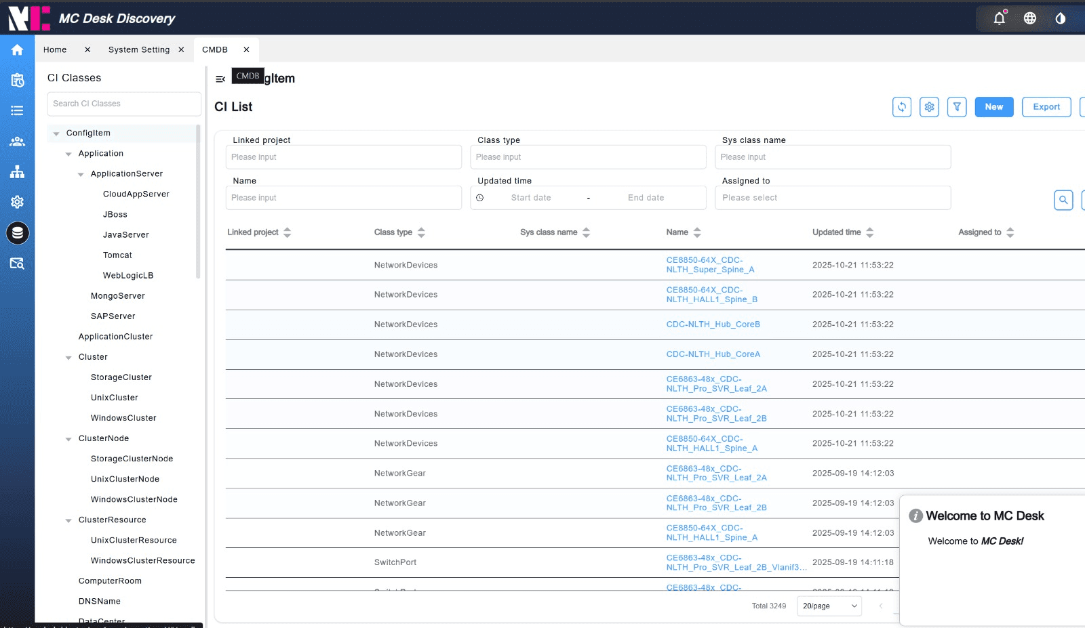Click the Class type input field
Screen dimensions: 1085x628
588,157
